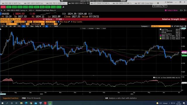Image resolution: width=187 pixels, height=105 pixels.
Task: Click the green MENU key button
Action: [42, 7]
